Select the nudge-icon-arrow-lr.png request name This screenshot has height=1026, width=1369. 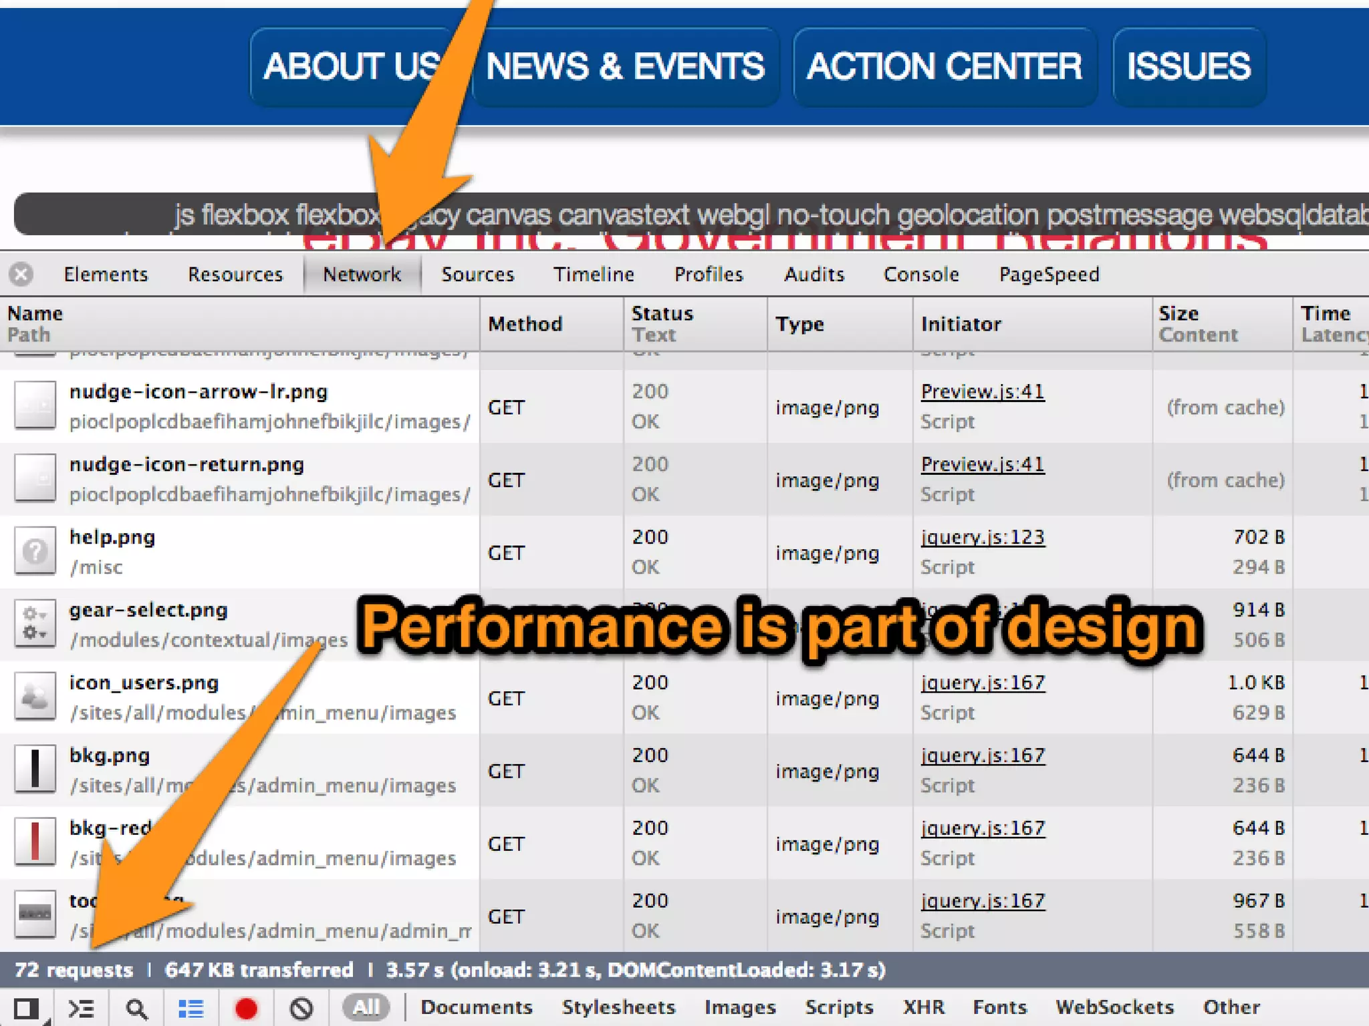coord(199,392)
